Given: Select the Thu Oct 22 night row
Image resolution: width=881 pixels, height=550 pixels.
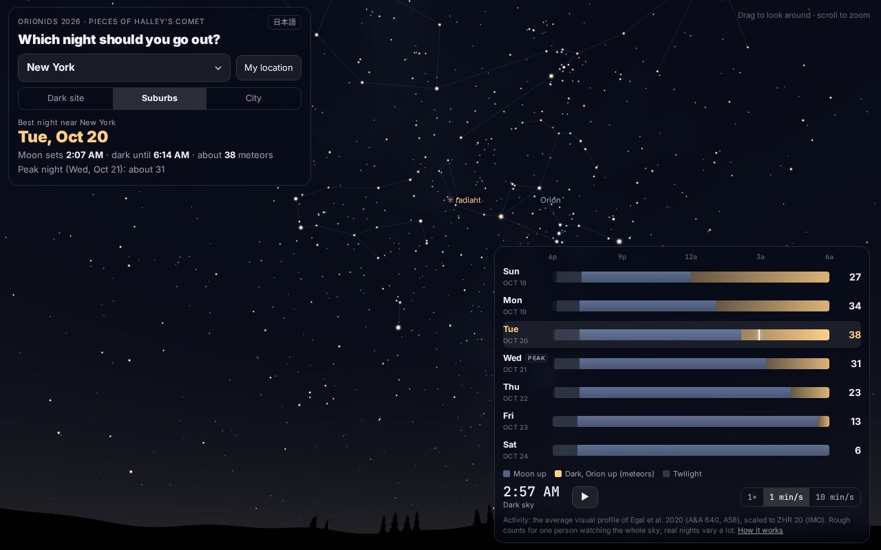Looking at the screenshot, I should point(682,393).
